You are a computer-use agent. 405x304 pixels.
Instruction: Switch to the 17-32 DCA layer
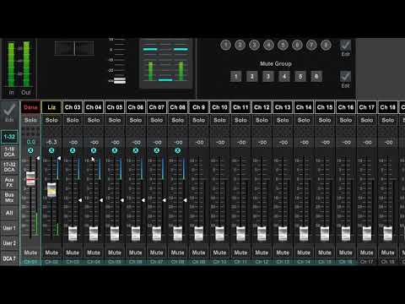pyautogui.click(x=9, y=167)
